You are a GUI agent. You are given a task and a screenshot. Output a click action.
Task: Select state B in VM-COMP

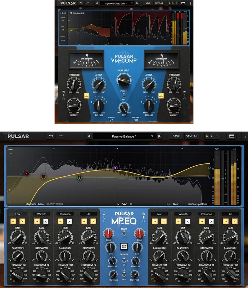click(176, 3)
